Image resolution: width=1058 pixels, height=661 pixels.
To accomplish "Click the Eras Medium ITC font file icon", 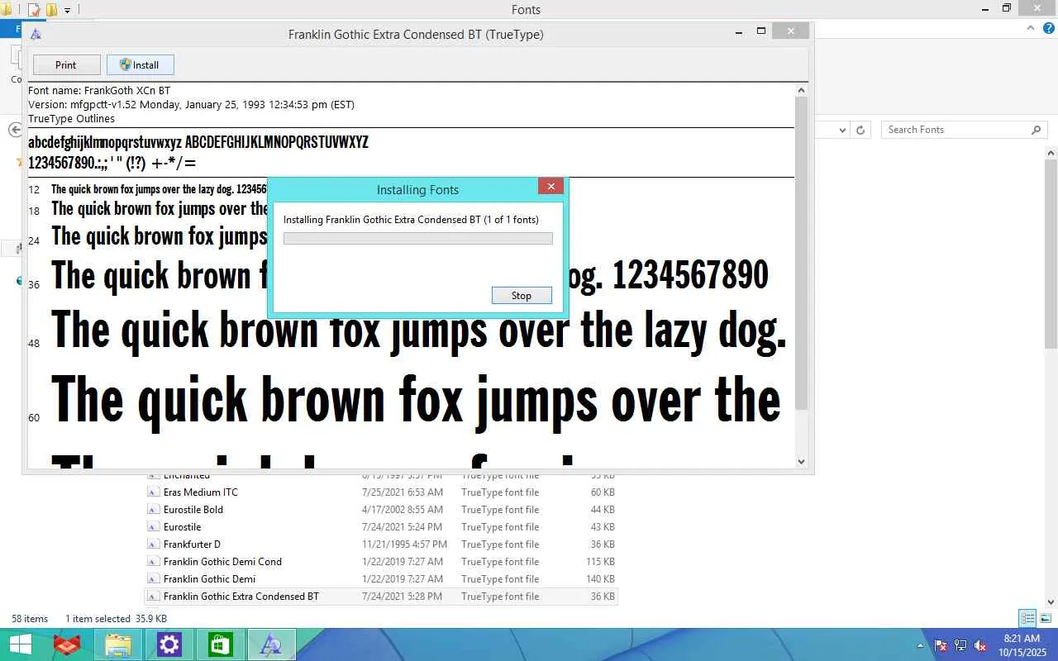I will point(153,492).
